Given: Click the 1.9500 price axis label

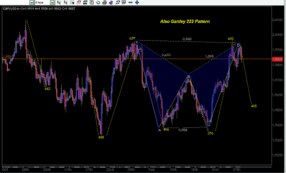Looking at the screenshot, I should click(277, 110).
